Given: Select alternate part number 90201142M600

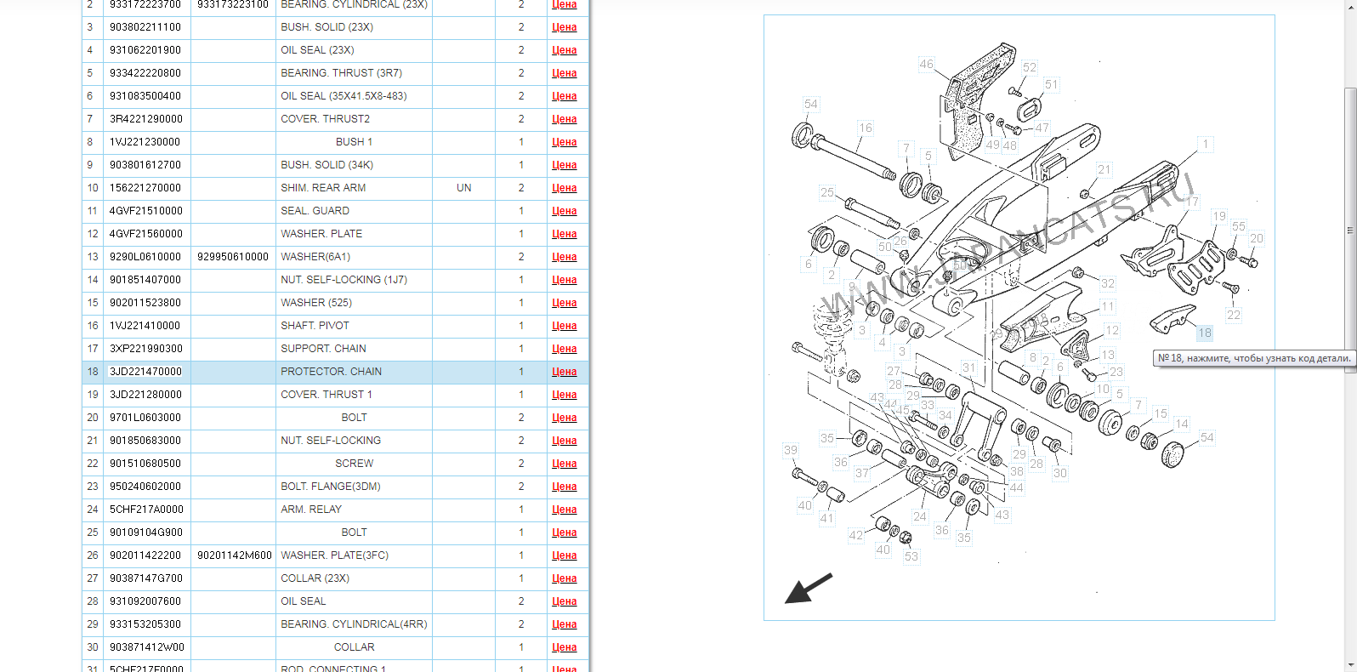Looking at the screenshot, I should coord(234,555).
